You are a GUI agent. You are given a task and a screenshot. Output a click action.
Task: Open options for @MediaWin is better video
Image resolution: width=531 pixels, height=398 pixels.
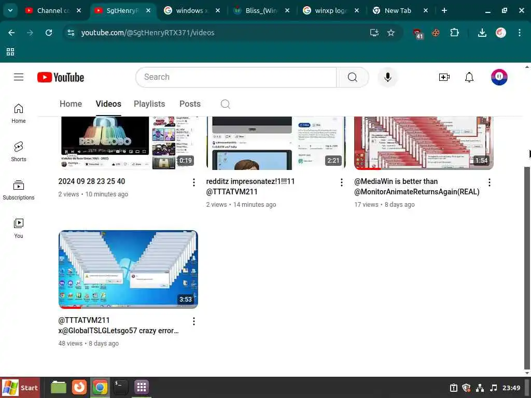tap(490, 182)
